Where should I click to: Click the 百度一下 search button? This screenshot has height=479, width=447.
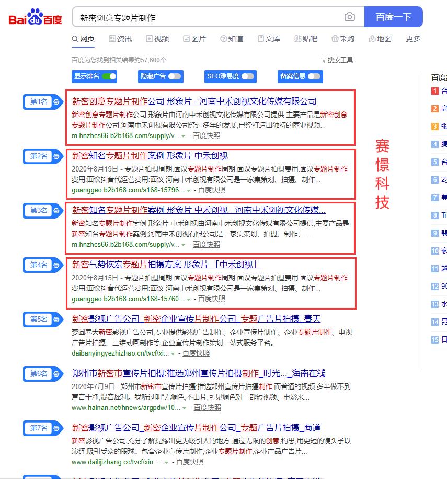coord(393,17)
